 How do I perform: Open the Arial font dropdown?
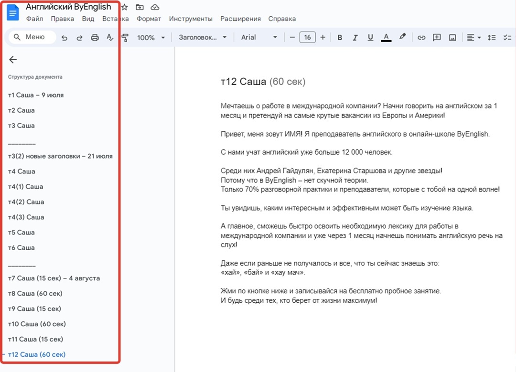pos(259,38)
